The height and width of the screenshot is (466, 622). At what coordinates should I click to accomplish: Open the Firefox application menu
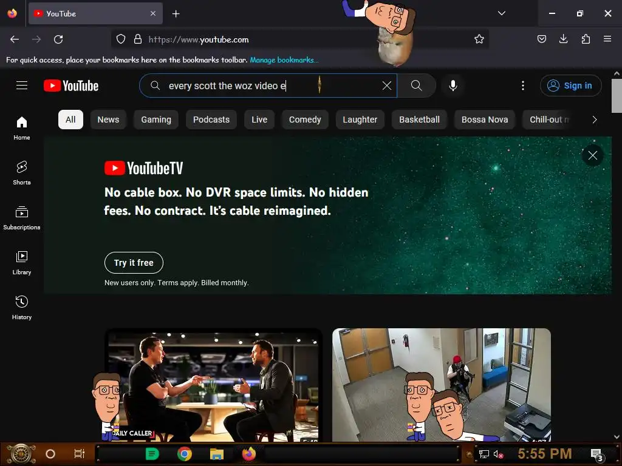pyautogui.click(x=607, y=39)
